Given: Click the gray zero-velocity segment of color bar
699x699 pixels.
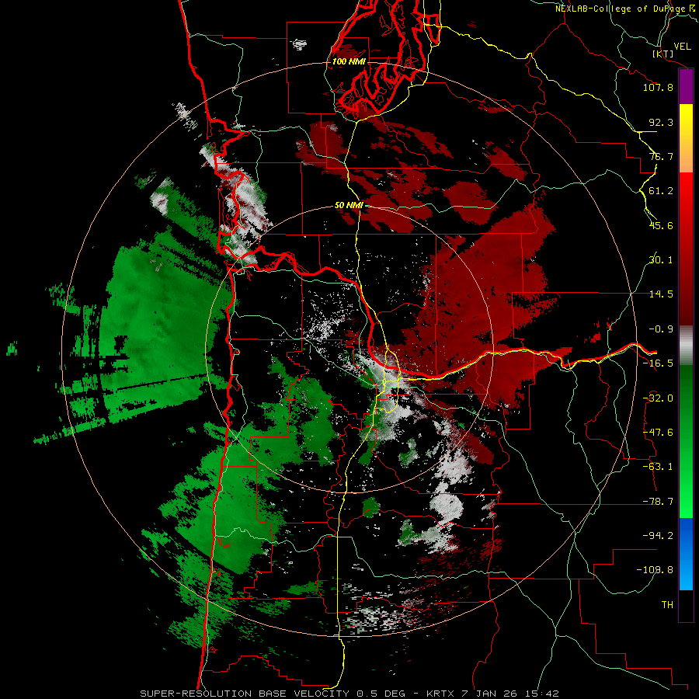Looking at the screenshot, I should (686, 346).
